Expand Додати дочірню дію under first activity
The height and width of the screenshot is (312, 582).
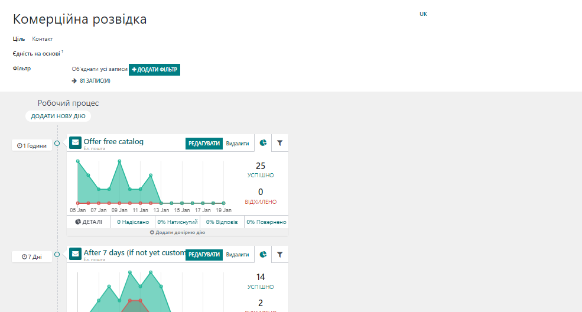pyautogui.click(x=177, y=233)
